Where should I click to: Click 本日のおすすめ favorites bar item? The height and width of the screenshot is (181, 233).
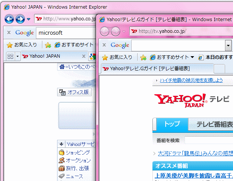216,57
